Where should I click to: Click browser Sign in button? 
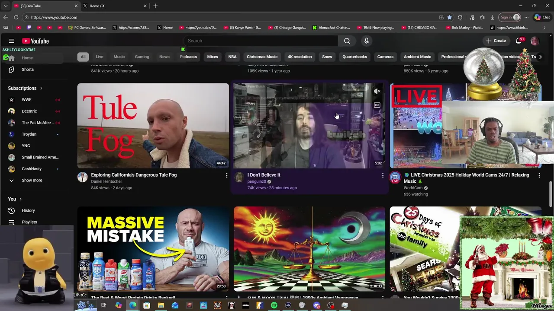(509, 17)
